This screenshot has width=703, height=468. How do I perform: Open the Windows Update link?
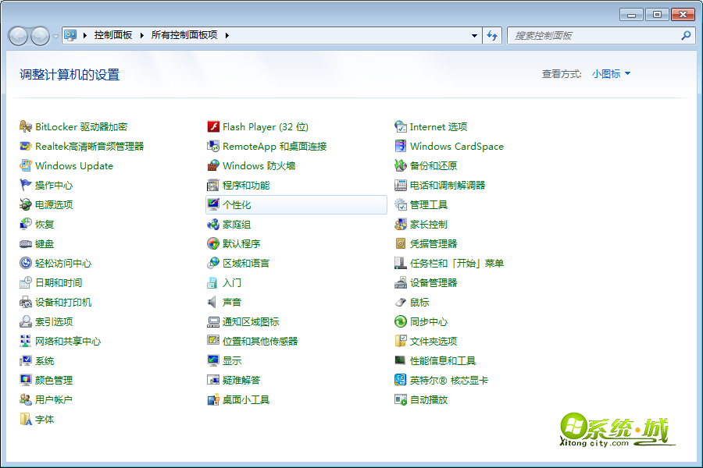coord(74,165)
